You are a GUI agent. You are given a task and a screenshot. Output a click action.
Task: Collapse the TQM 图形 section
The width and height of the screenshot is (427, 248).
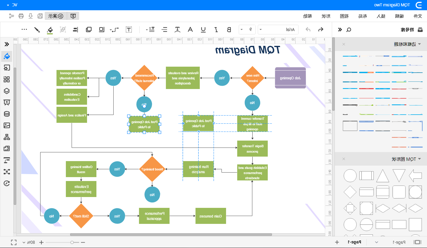419,159
